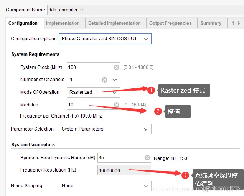Click the Spurious Free Dynamic Range input

(x=124, y=158)
